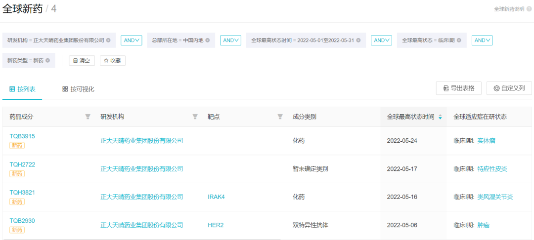Open the first AND operator dropdown
This screenshot has height=240, width=534.
point(131,40)
